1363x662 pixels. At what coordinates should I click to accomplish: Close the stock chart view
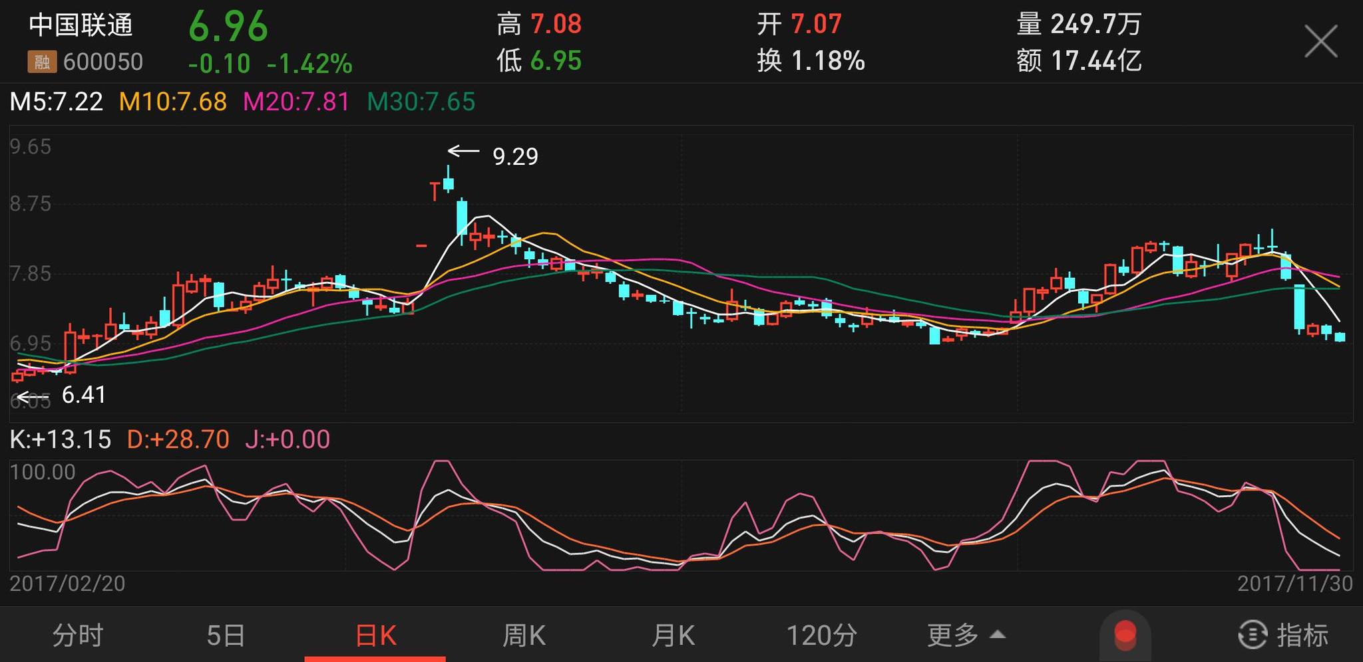(1320, 42)
